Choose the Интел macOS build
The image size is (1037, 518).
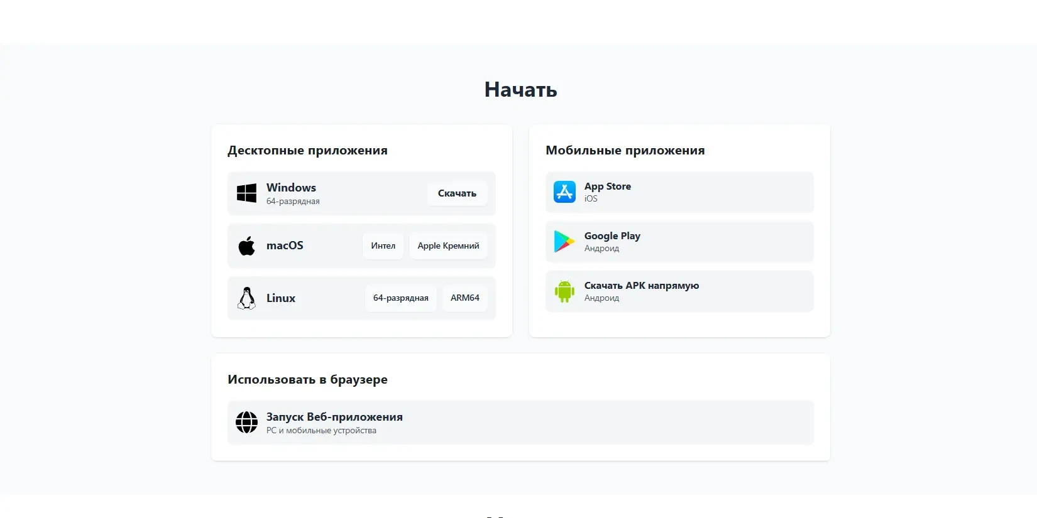(383, 246)
